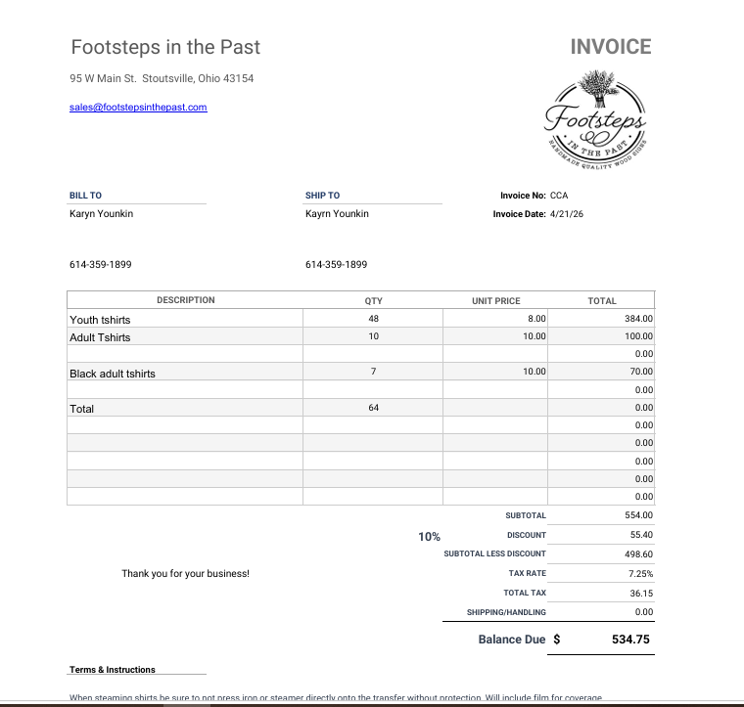Screen dimensions: 744x707
Task: Click the Ship To name Kayrn Younkin
Action: coord(337,214)
